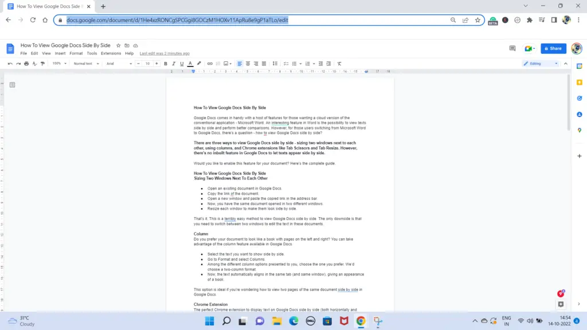Expand the bulleted list options arrow

(x=300, y=64)
